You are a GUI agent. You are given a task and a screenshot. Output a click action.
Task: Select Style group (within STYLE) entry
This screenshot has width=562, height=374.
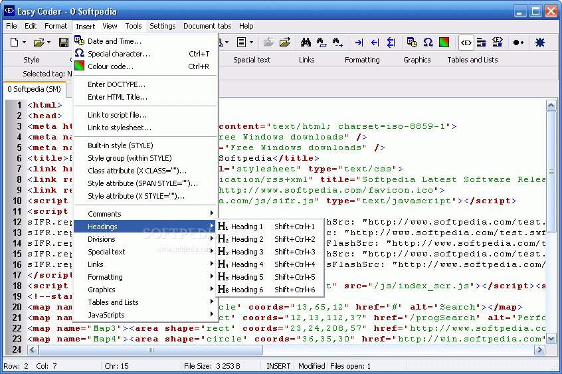[x=145, y=158]
